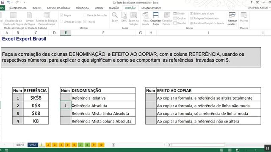Open Congelar Painéis dropdown
This screenshot has width=271, height=152.
pyautogui.click(x=167, y=19)
